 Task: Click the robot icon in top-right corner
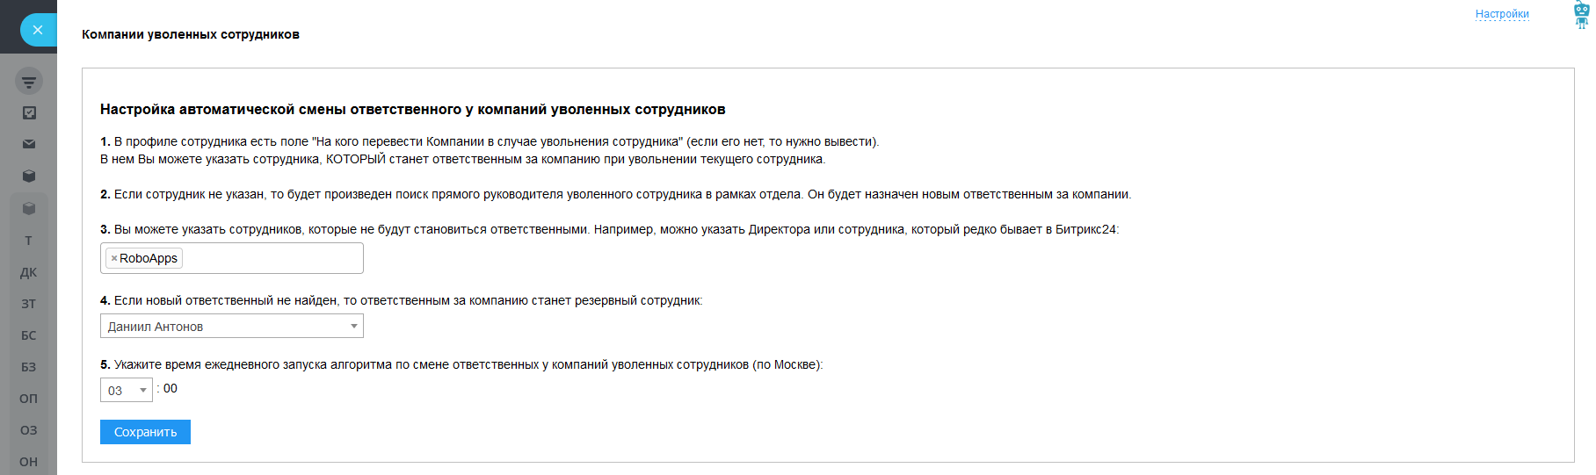[1581, 15]
